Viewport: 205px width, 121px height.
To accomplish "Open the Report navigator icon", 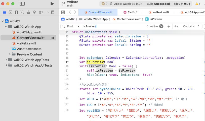I will coord(53,12).
